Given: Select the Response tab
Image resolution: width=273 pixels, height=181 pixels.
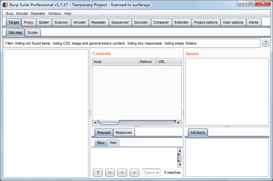Looking at the screenshot, I should click(x=124, y=132).
